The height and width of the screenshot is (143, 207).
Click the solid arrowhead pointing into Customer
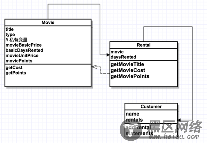[179, 120]
